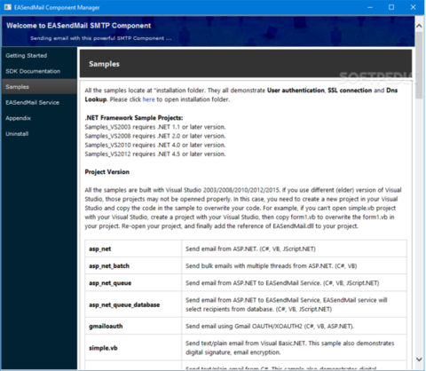Go to the EASendMail Service page

click(32, 102)
